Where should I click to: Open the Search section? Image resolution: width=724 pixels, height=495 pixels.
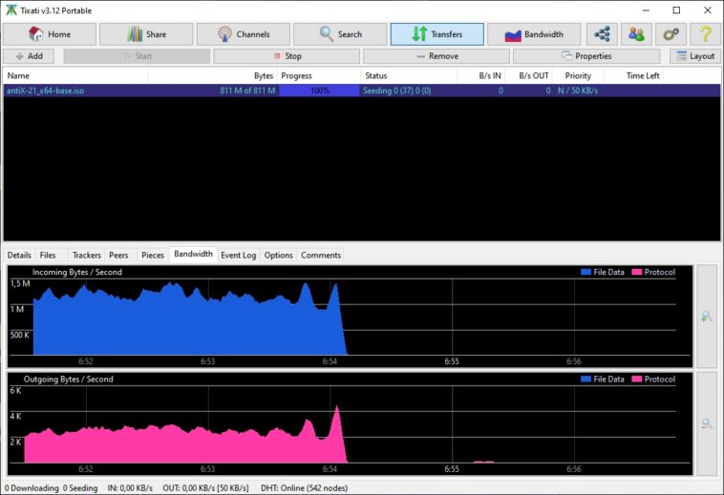tap(340, 34)
